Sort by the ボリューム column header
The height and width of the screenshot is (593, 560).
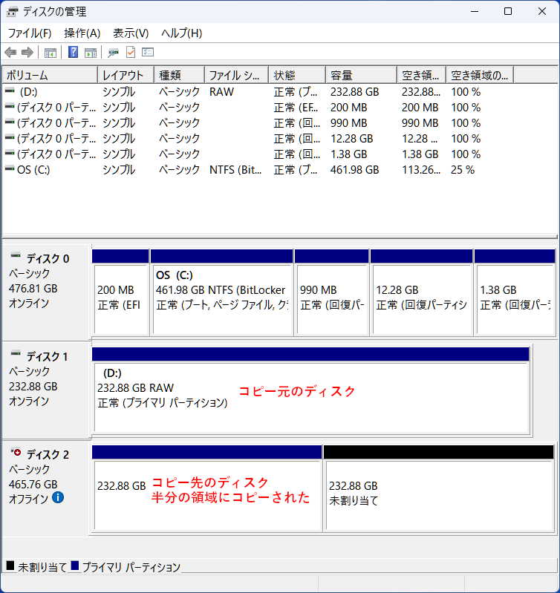50,76
